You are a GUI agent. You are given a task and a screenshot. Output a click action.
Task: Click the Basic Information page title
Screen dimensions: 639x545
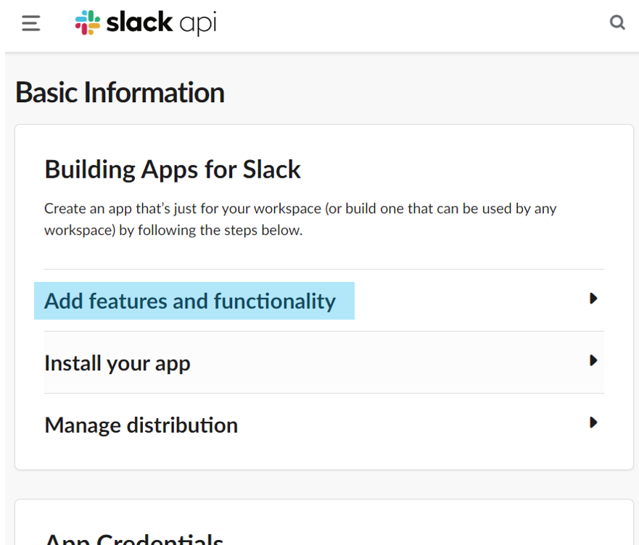120,92
